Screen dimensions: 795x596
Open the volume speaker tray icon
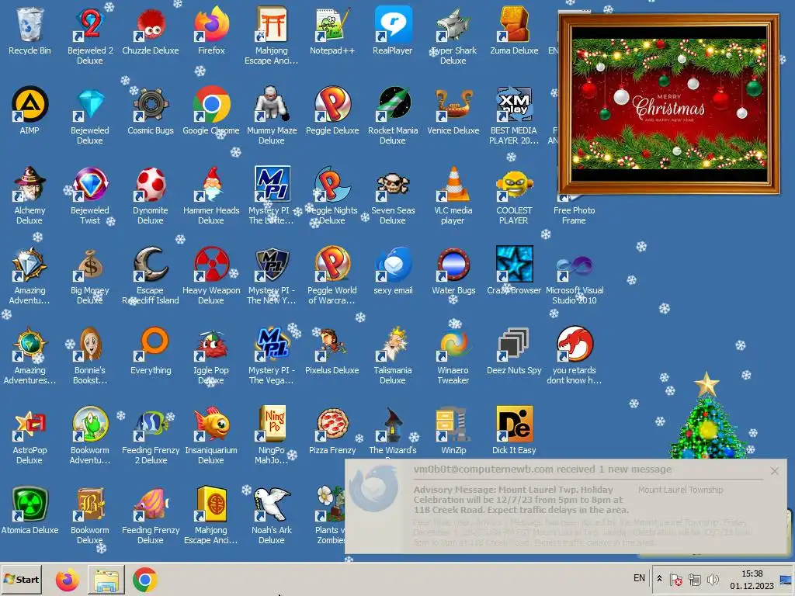[713, 579]
